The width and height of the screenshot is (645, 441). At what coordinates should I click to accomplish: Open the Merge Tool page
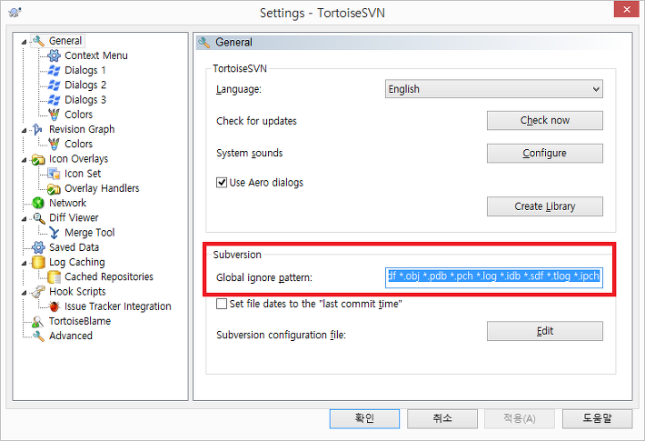click(90, 233)
